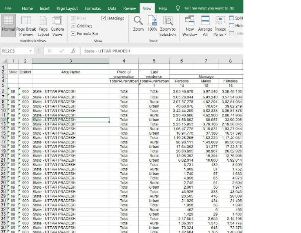Uncheck the Formula Bar checkbox
This screenshot has width=301, height=233.
(73, 33)
